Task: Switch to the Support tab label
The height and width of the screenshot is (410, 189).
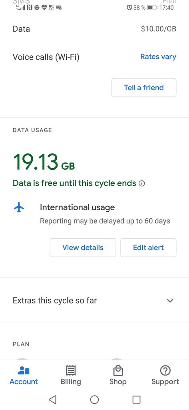Action: [165, 382]
